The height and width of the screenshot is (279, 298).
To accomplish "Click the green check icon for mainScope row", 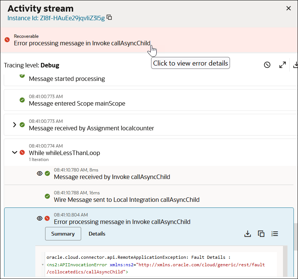I will [22, 100].
